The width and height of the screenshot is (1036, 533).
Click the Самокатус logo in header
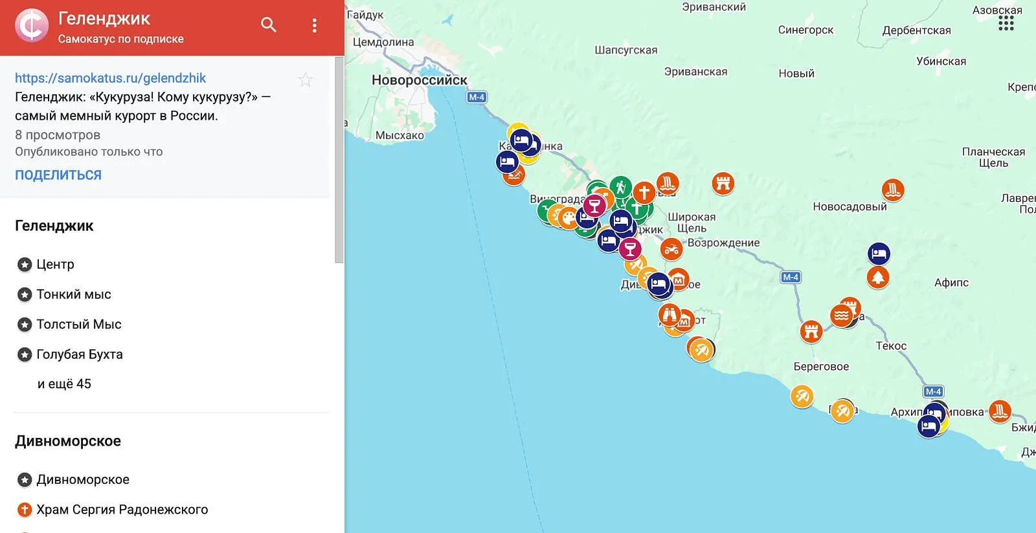click(32, 26)
